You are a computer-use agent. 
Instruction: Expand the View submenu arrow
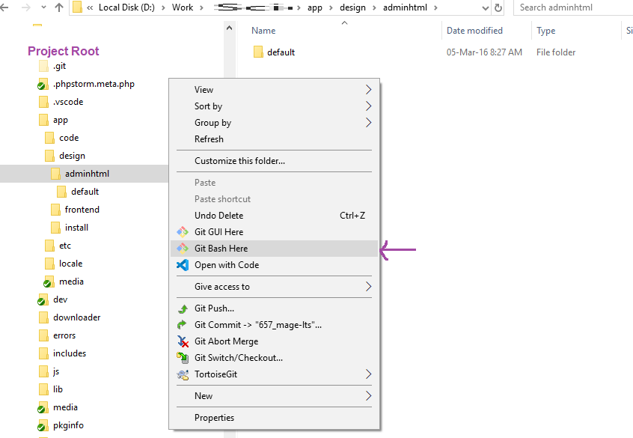pos(368,90)
